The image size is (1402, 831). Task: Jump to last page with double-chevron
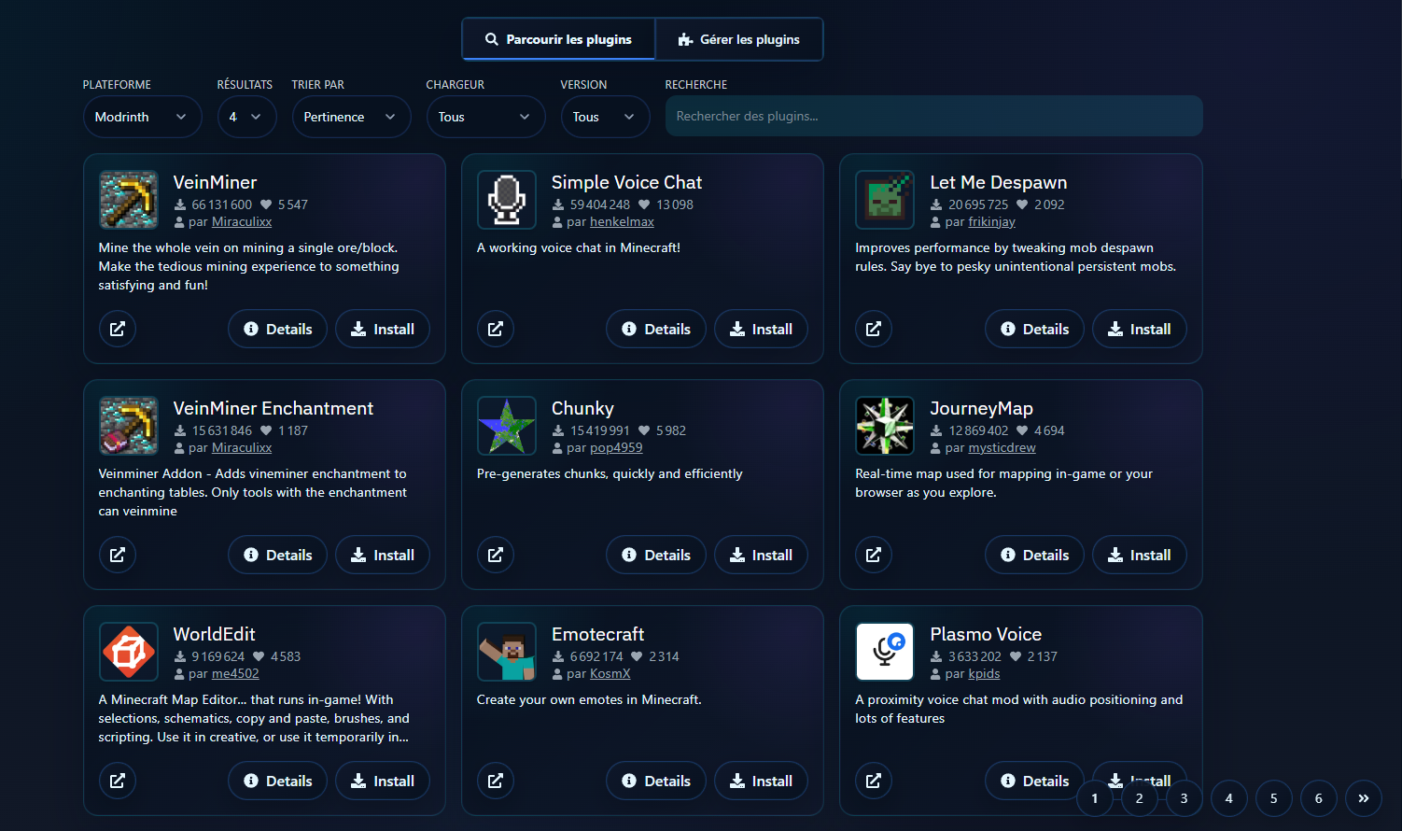[1364, 798]
